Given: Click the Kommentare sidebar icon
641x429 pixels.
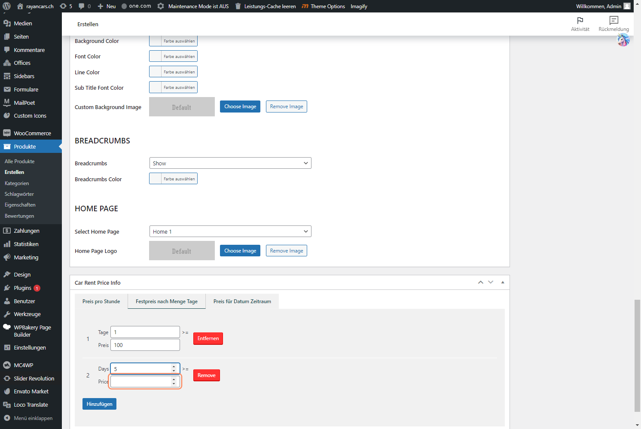Looking at the screenshot, I should point(7,50).
